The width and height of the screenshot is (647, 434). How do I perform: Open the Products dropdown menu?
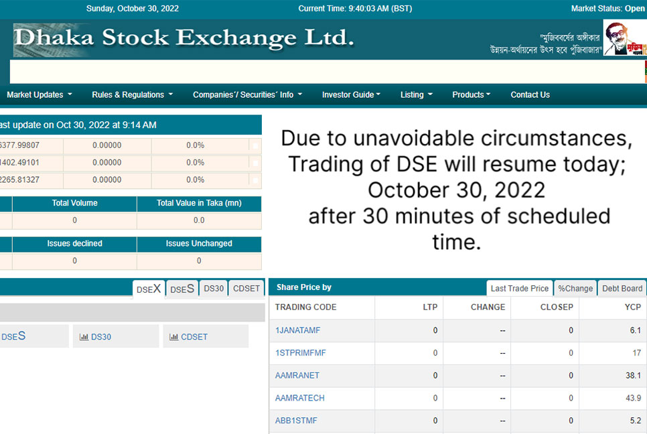472,95
